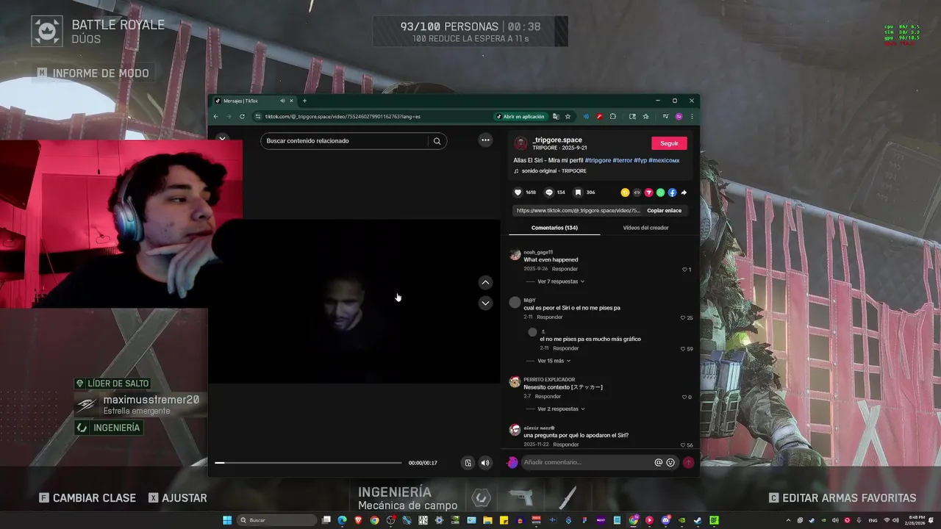Click the red post comment arrow button
941x529 pixels.
click(x=688, y=463)
